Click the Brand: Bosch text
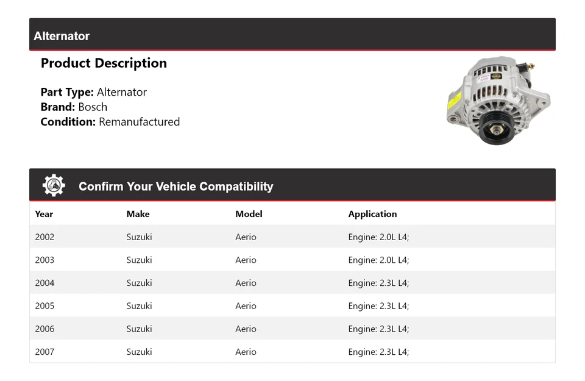585x381 pixels. coord(74,107)
